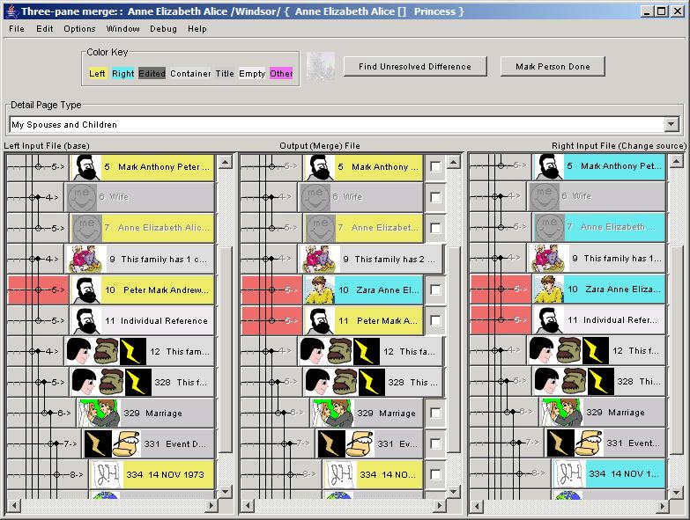Click the cyan Right color key swatch
The height and width of the screenshot is (520, 690).
point(123,74)
